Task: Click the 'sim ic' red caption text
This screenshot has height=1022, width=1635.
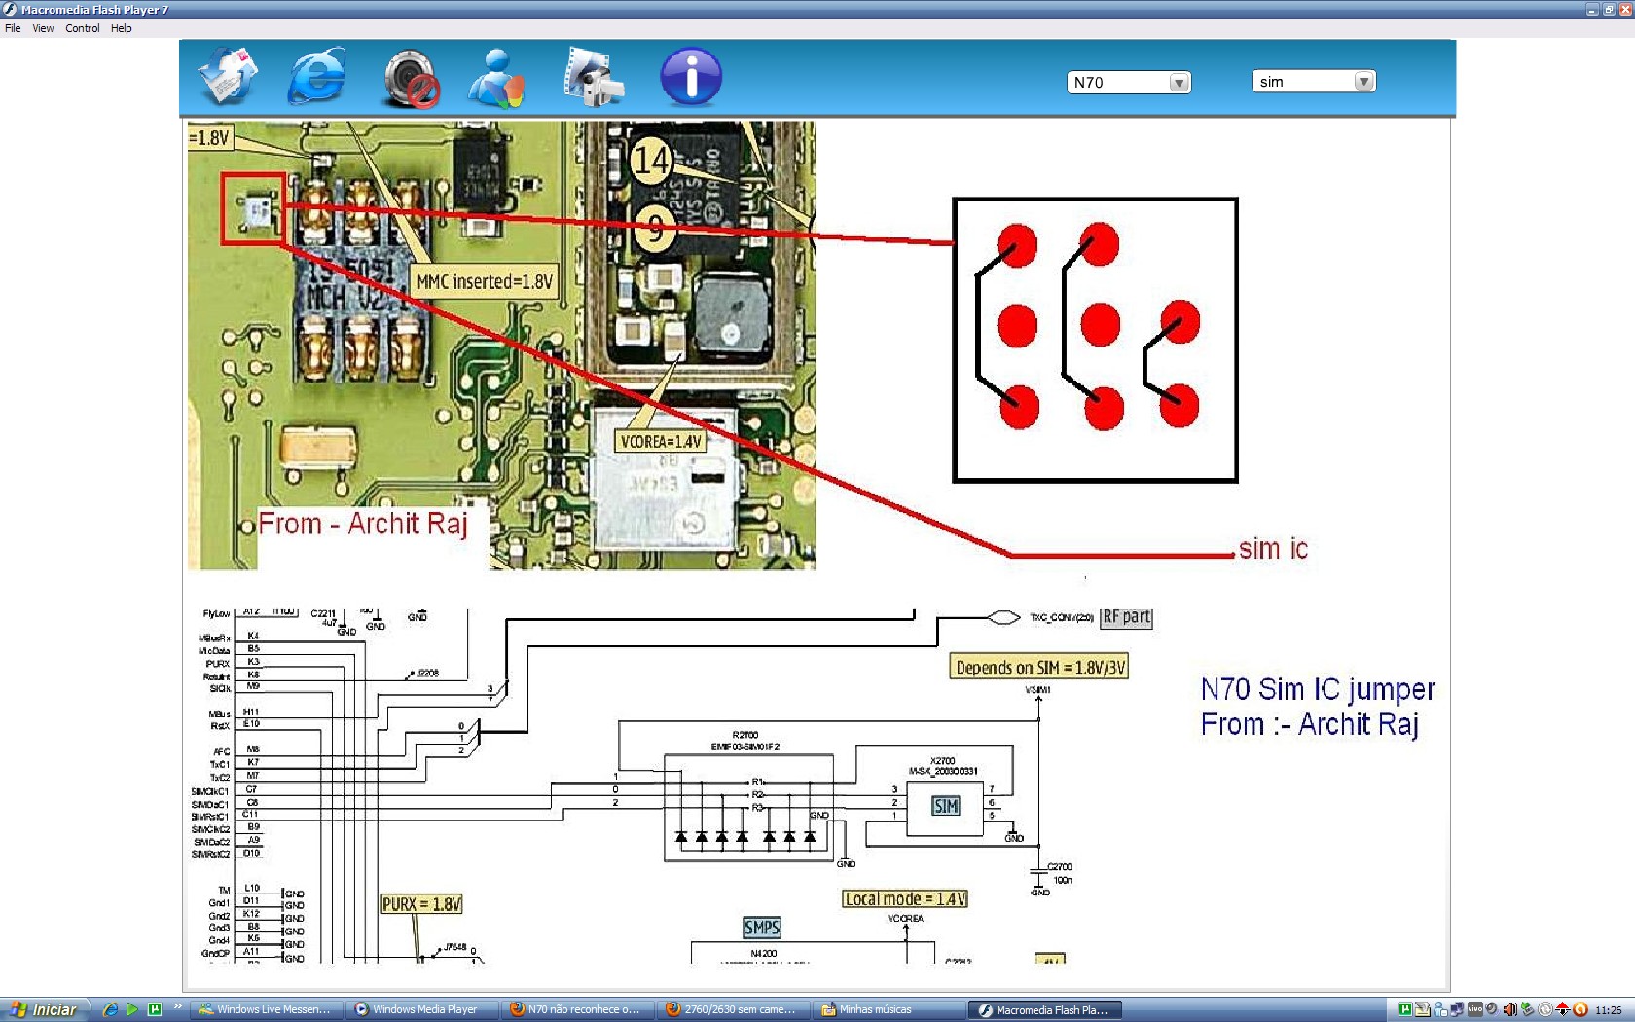Action: pos(1273,549)
